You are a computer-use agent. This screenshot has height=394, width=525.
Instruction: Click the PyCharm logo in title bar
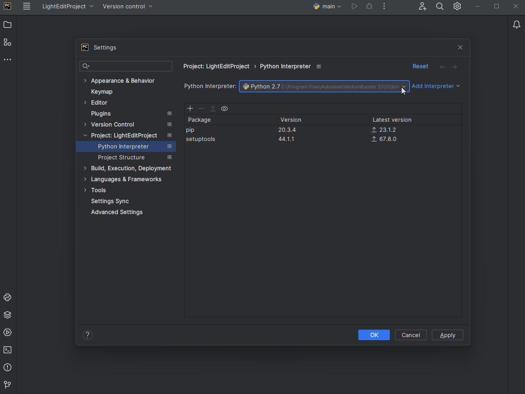[x=7, y=7]
